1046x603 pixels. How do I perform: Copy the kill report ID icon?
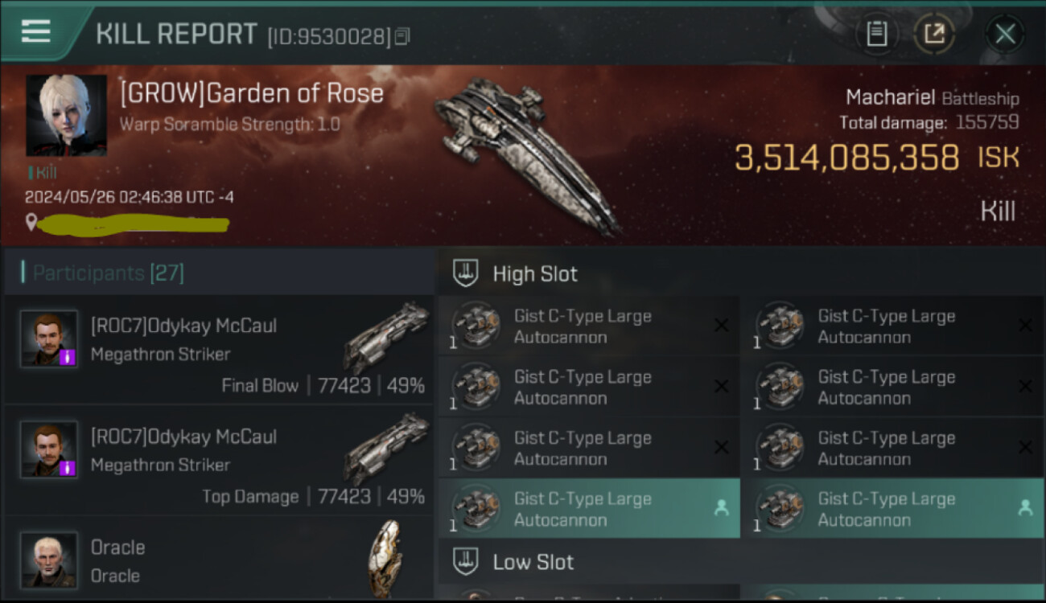(402, 36)
